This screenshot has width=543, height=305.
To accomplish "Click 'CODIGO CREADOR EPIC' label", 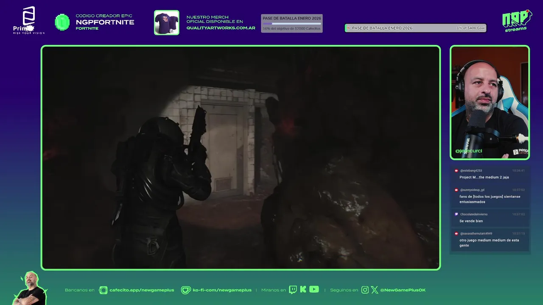I will pos(104,16).
